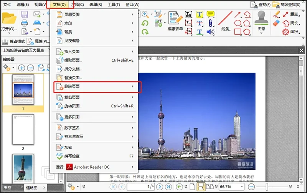
Task: Select the 线条 line tool
Action: point(225,21)
